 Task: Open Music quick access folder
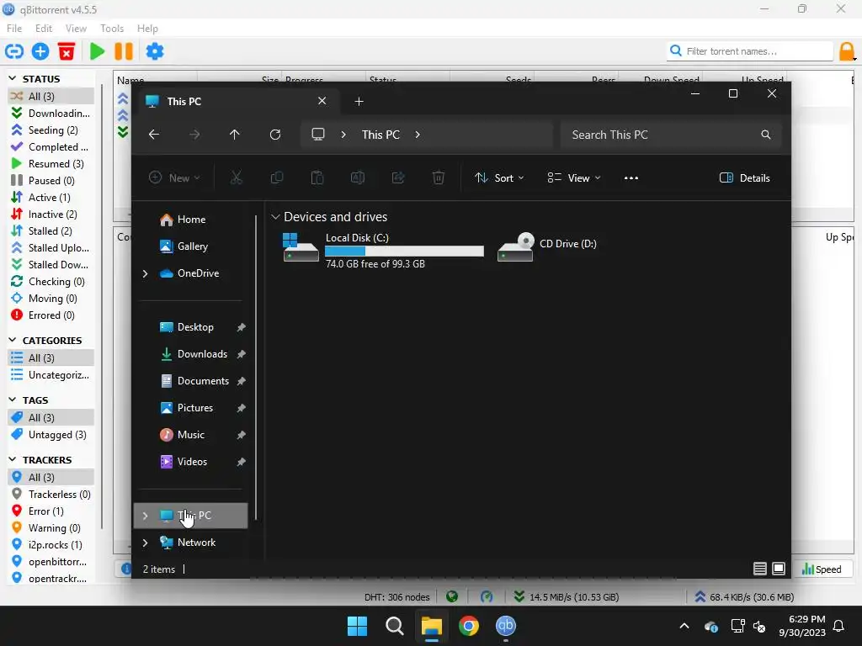(x=191, y=435)
